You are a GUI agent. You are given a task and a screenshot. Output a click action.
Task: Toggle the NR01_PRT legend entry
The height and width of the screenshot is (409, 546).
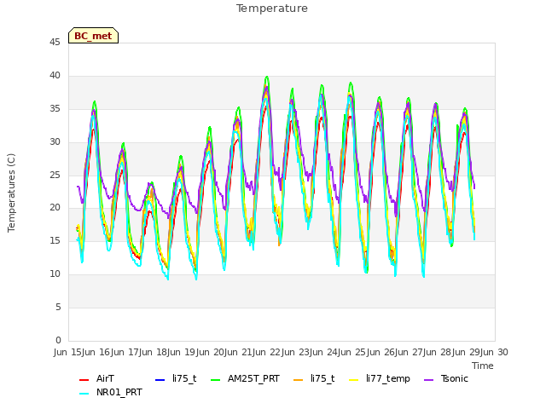(111, 393)
